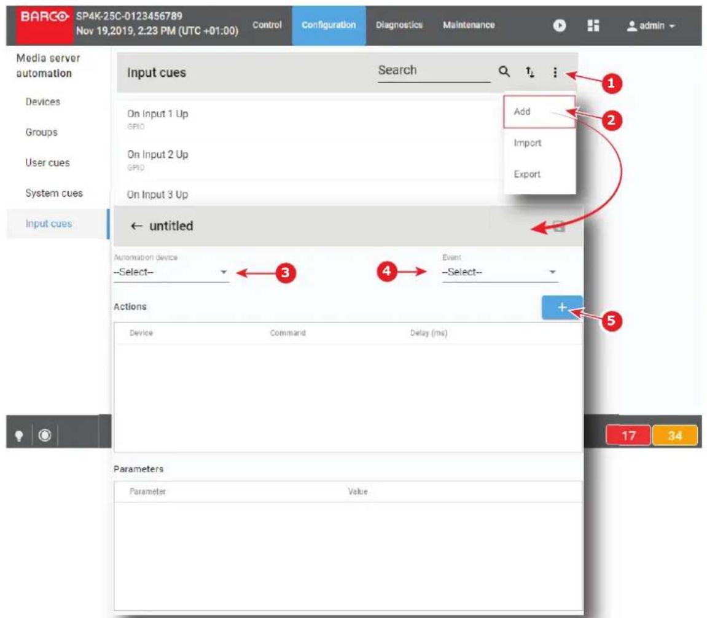Image resolution: width=707 pixels, height=618 pixels.
Task: Click the untitled cue name
Action: click(x=171, y=226)
